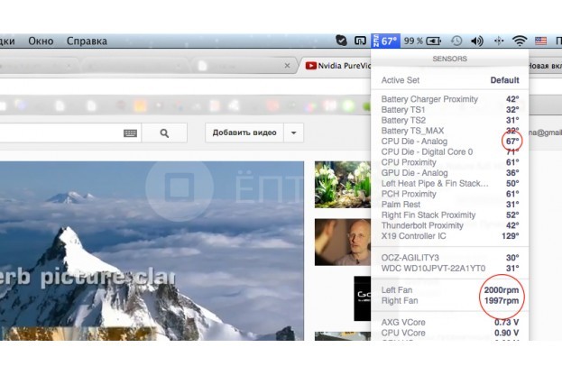Open the Справка menu
Image resolution: width=562 pixels, height=375 pixels.
[87, 41]
